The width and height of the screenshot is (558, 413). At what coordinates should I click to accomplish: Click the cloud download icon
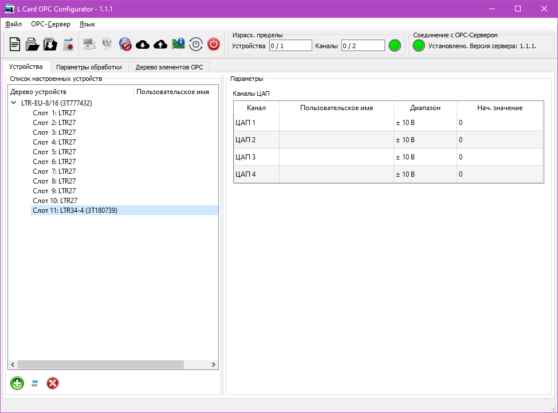143,45
